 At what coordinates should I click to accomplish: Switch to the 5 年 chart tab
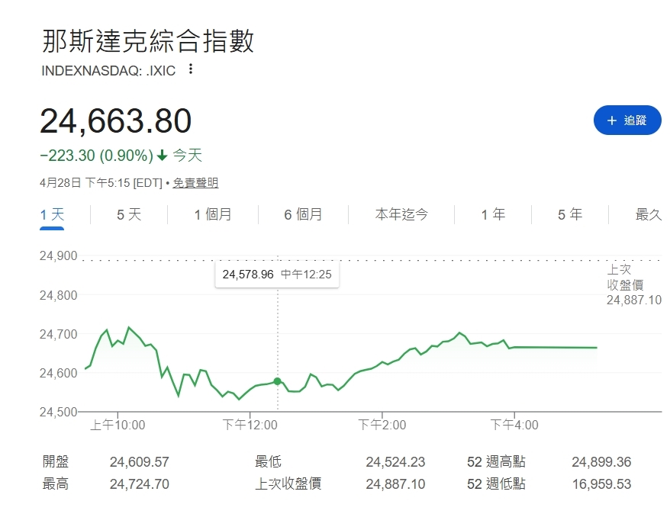pyautogui.click(x=570, y=214)
